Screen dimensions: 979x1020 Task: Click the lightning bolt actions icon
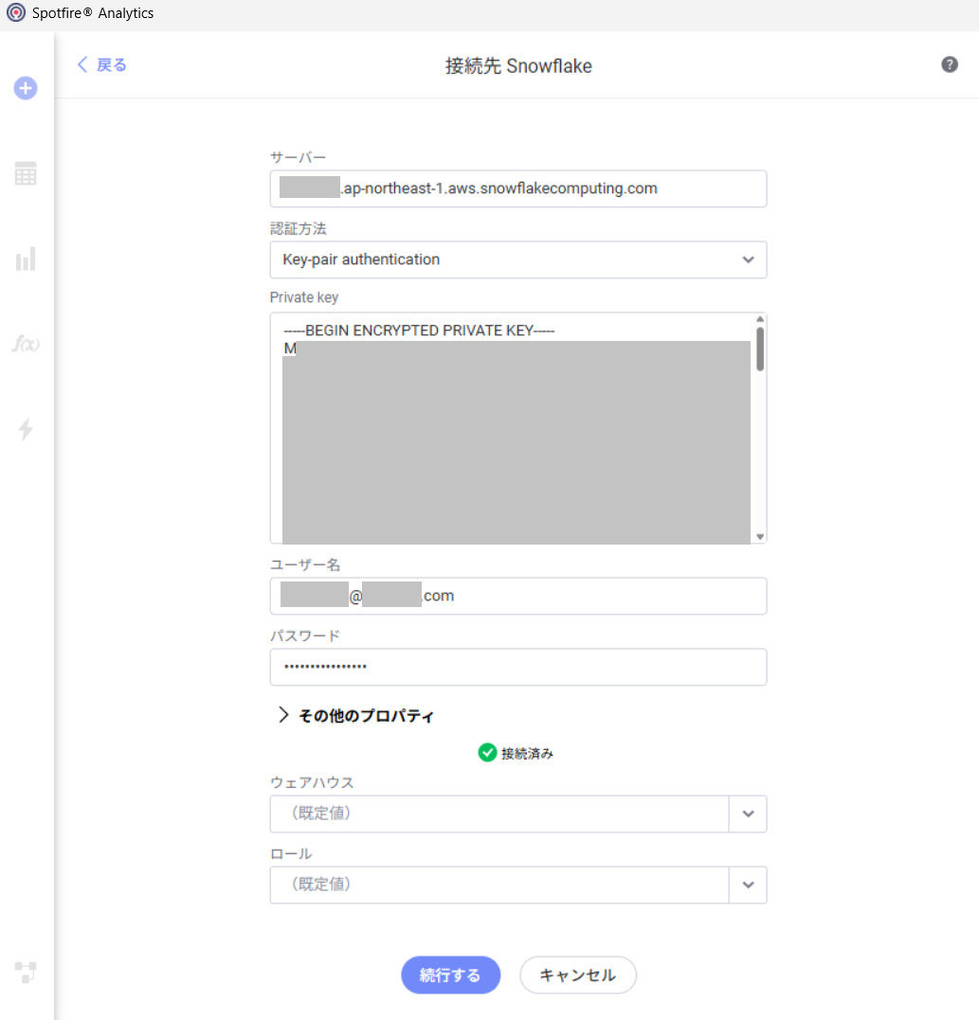pyautogui.click(x=26, y=429)
